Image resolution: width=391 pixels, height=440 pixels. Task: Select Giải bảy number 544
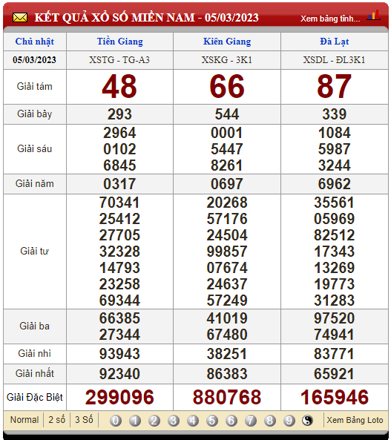[x=227, y=114]
